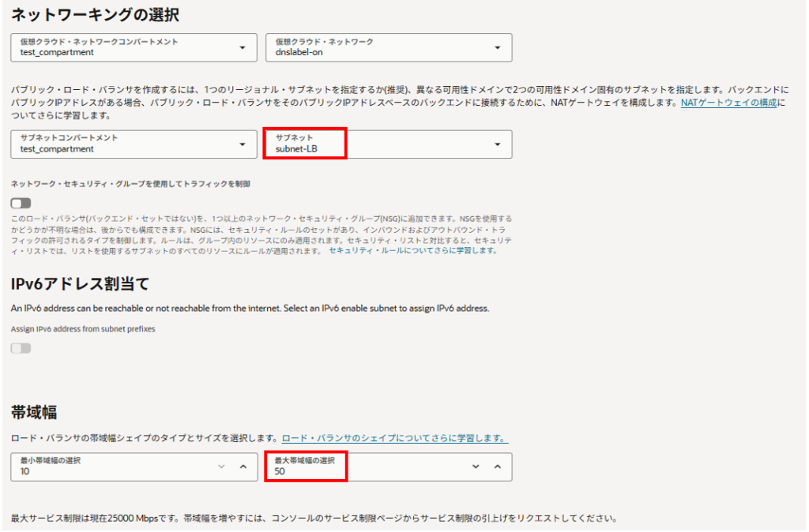Click the caret arrow of 仮想クラウド・ネットワークコンパートメント
The height and width of the screenshot is (532, 809).
coord(242,47)
